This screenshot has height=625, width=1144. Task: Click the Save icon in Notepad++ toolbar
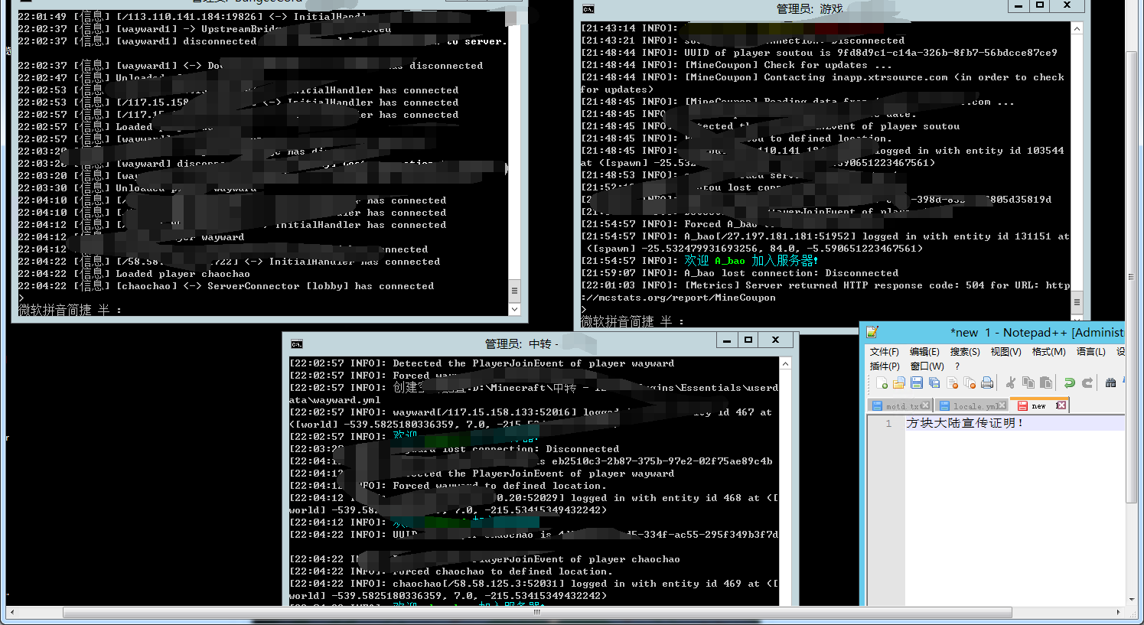(917, 382)
